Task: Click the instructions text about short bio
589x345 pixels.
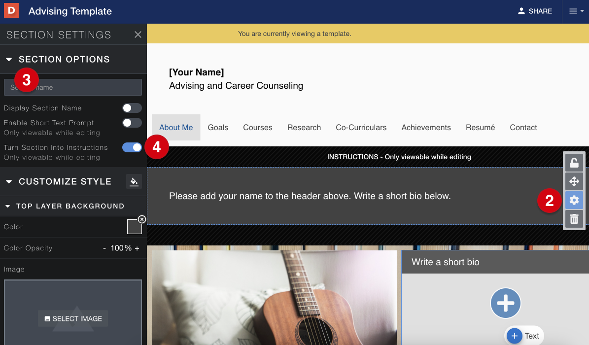Action: coord(310,196)
